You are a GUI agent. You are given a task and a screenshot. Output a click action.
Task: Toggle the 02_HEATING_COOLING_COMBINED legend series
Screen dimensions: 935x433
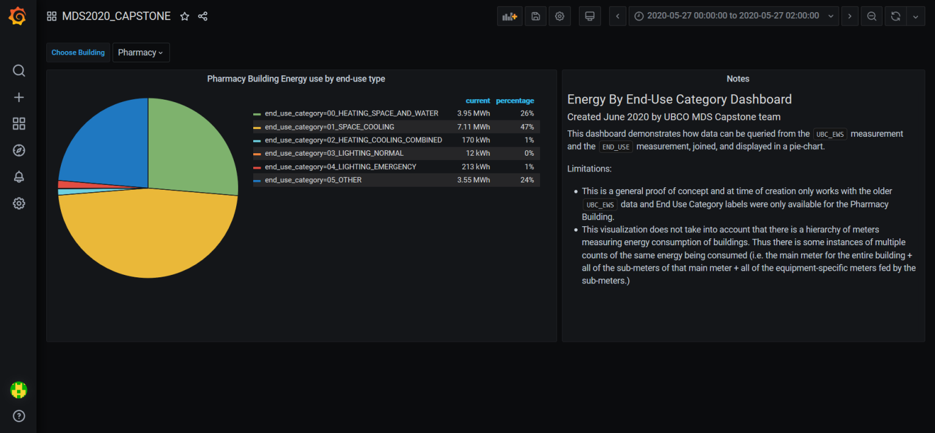353,140
